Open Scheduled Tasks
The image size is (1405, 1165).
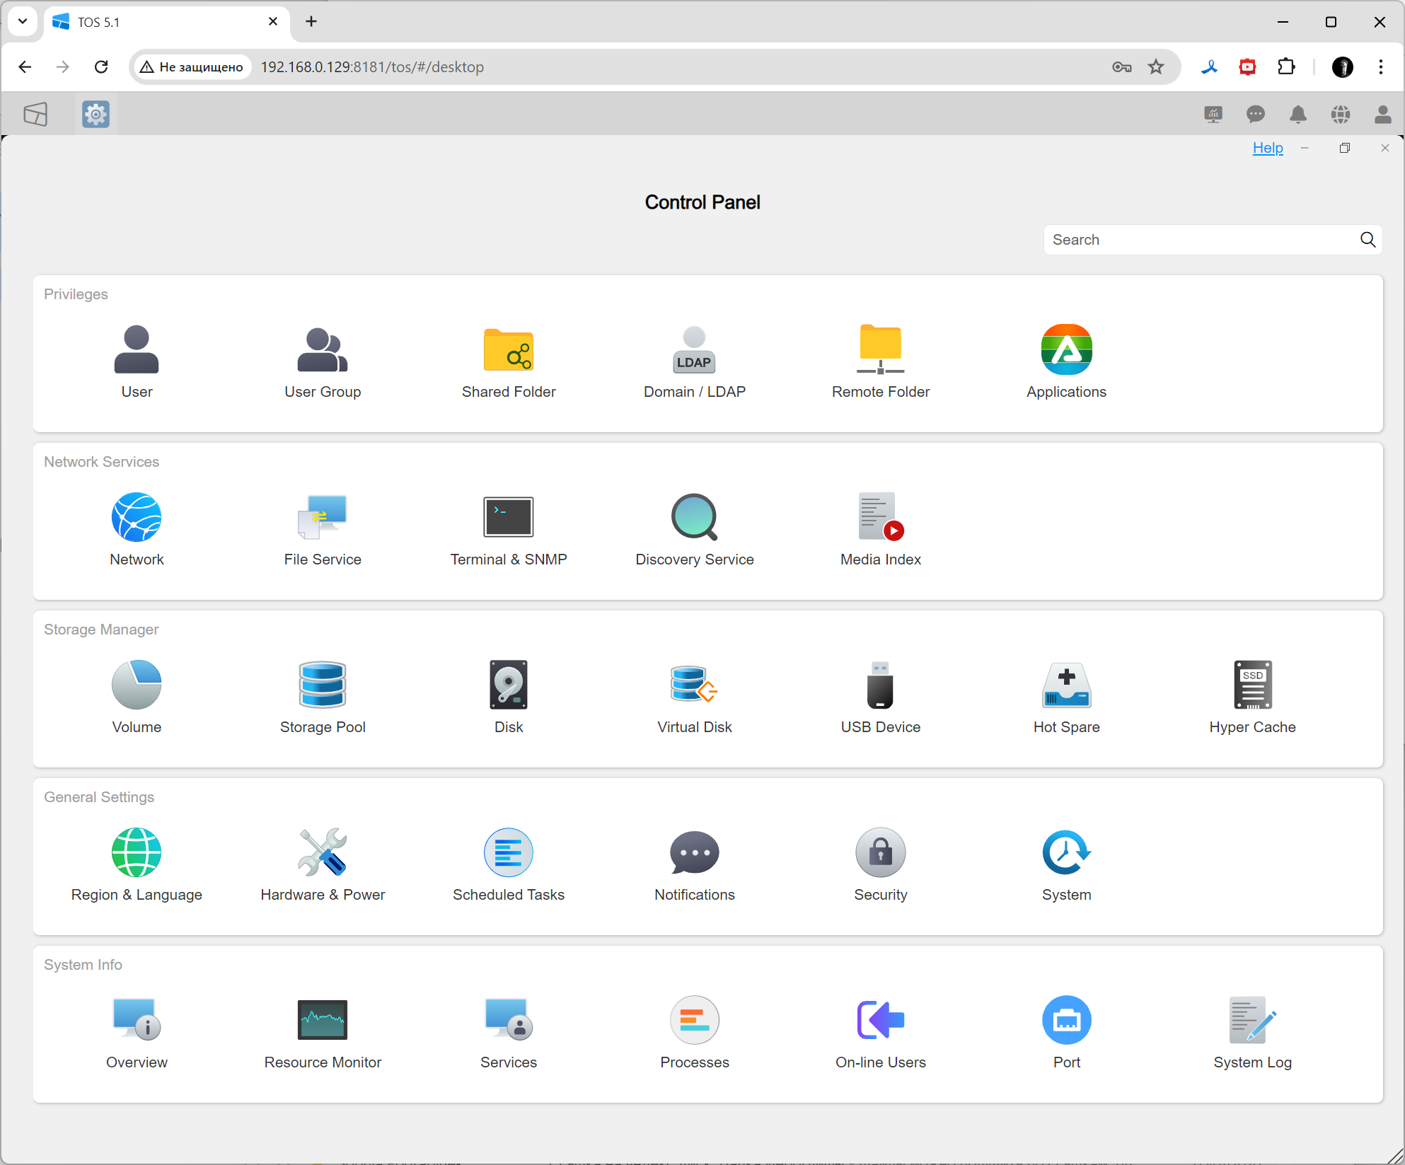[x=508, y=864]
